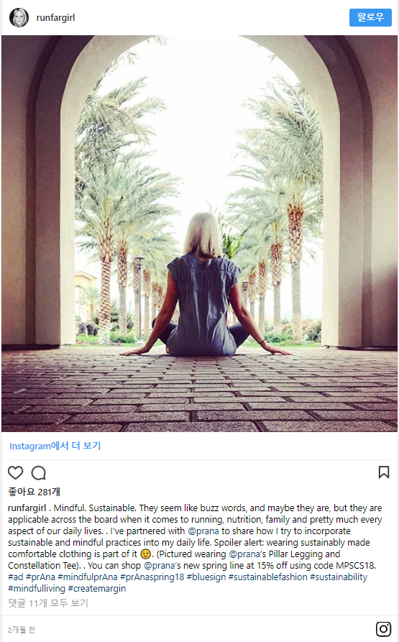Image resolution: width=399 pixels, height=642 pixels.
Task: Open the runfargirl profile avatar
Action: [x=19, y=17]
